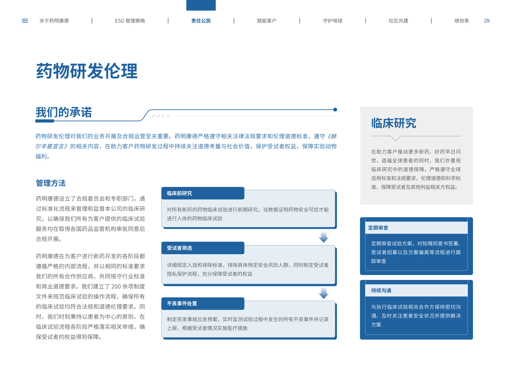Image resolution: width=508 pixels, height=375 pixels.
Task: Click the 我们的承诺 section heading
Action: 64,112
